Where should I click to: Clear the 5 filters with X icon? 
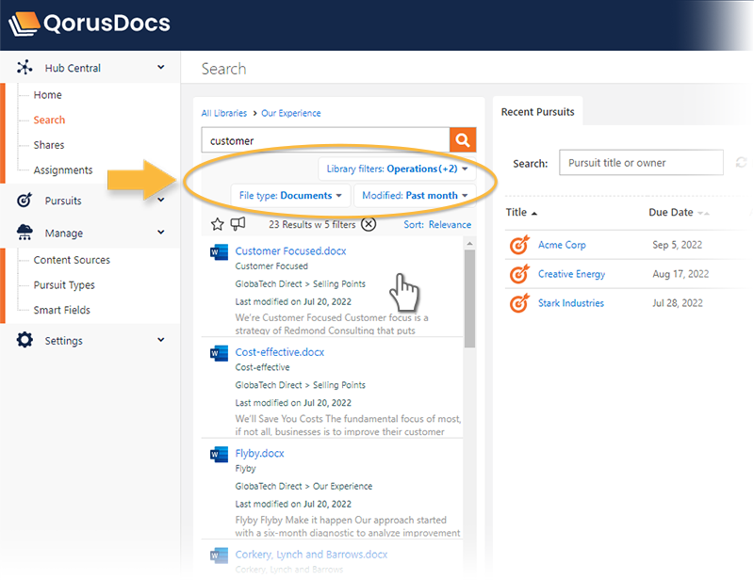[369, 224]
